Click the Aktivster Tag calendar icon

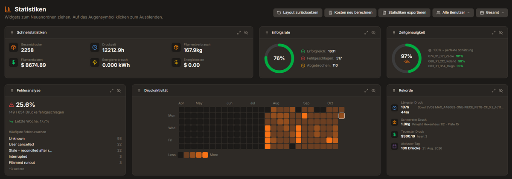394,147
